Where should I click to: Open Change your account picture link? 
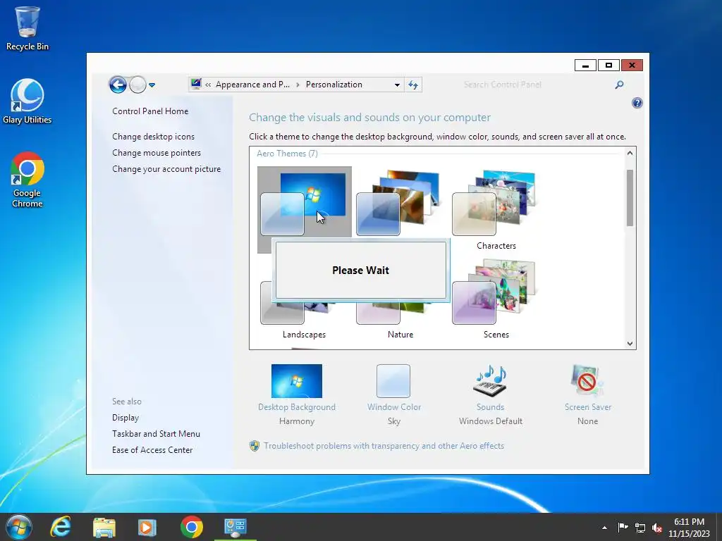click(166, 169)
